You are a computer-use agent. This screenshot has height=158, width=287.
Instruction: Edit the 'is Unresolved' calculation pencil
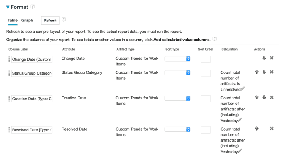pos(243,88)
